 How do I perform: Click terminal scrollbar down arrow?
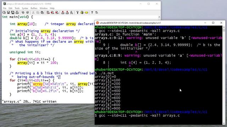click(x=224, y=123)
